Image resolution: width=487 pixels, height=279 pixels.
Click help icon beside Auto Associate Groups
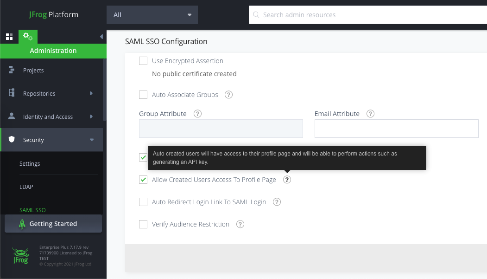[228, 95]
